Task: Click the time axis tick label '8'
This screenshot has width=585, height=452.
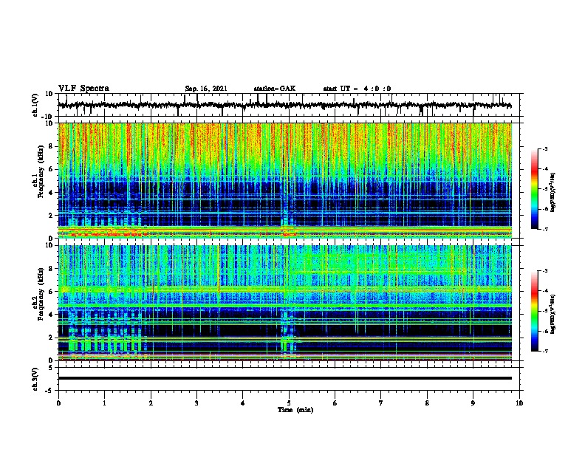Action: [x=427, y=403]
